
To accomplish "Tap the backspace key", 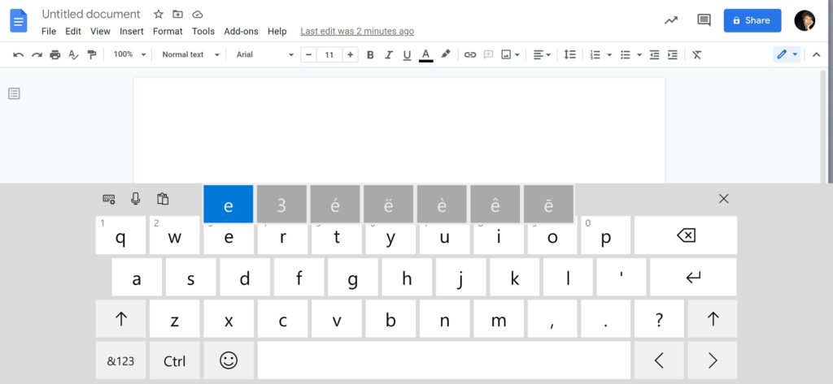I will (x=686, y=235).
